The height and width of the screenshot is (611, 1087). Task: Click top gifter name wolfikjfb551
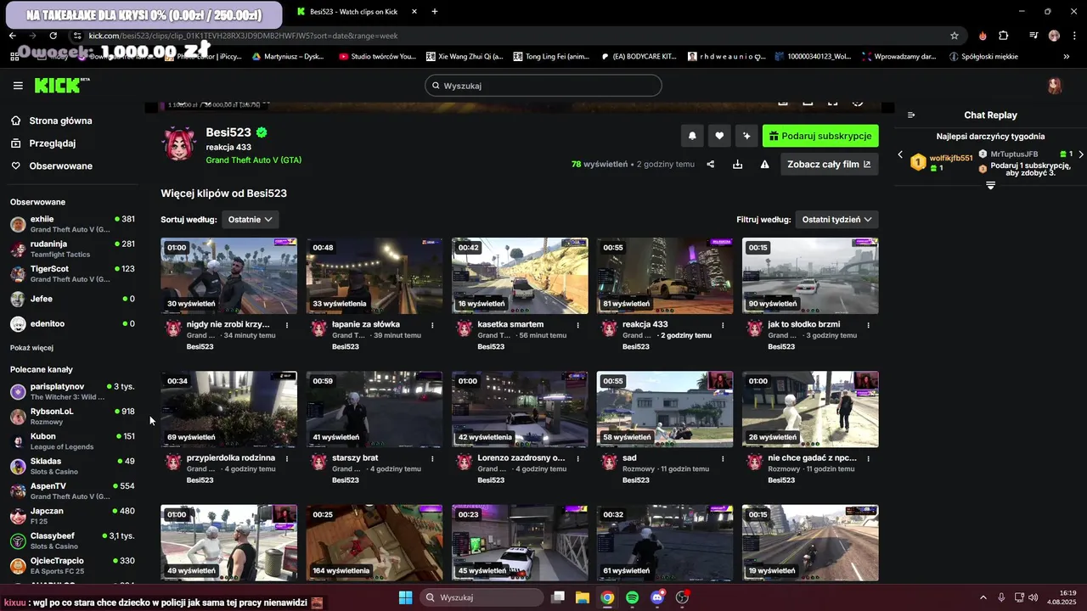pyautogui.click(x=951, y=158)
